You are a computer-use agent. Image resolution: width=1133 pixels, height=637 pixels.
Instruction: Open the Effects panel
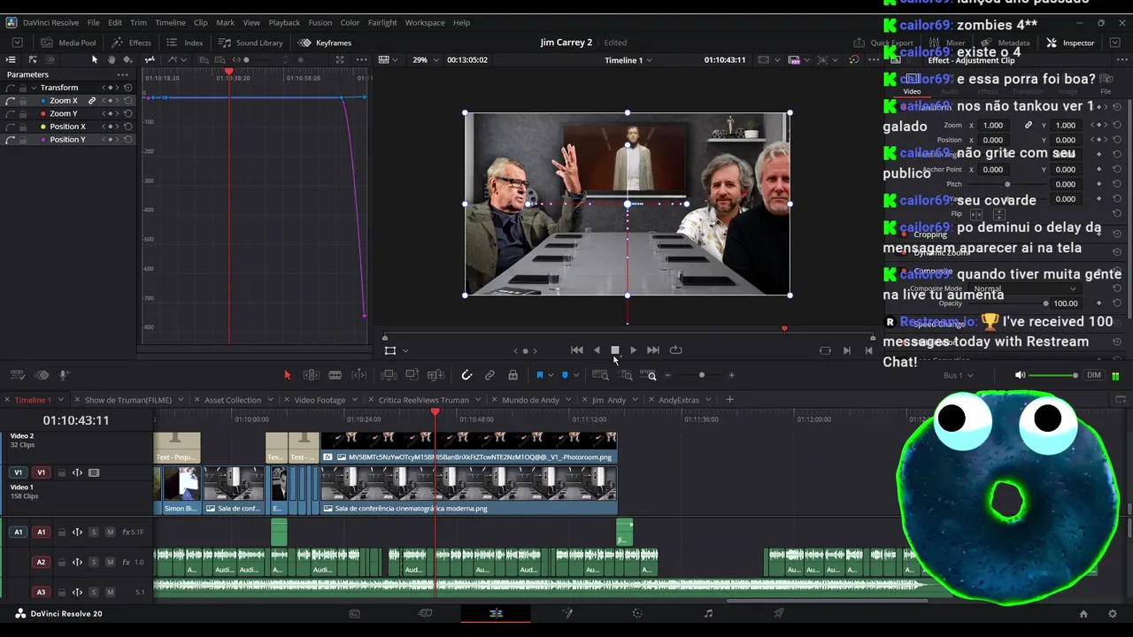tap(131, 42)
